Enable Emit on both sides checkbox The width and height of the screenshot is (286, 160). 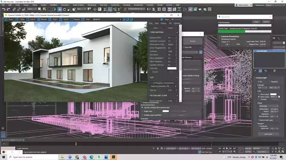click(x=259, y=120)
